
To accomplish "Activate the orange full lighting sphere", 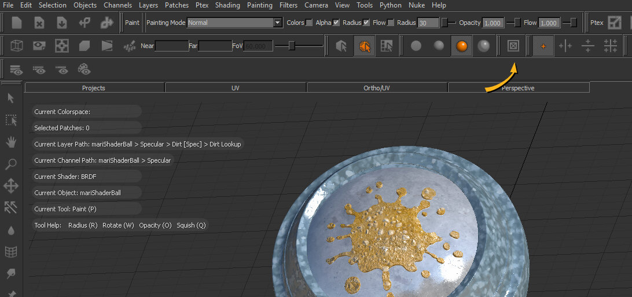I will pos(461,46).
